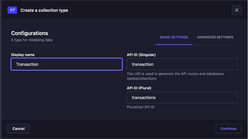The image size is (248, 139).
Task: Open the Advanced Settings tab
Action: [x=215, y=37]
